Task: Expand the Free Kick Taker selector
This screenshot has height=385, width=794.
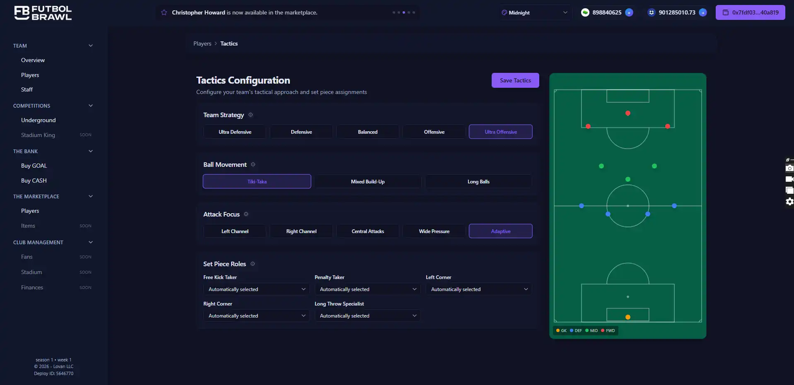Action: 256,289
